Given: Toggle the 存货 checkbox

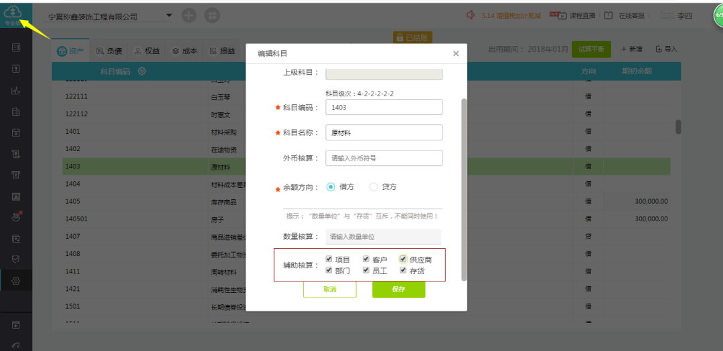Looking at the screenshot, I should [x=403, y=270].
